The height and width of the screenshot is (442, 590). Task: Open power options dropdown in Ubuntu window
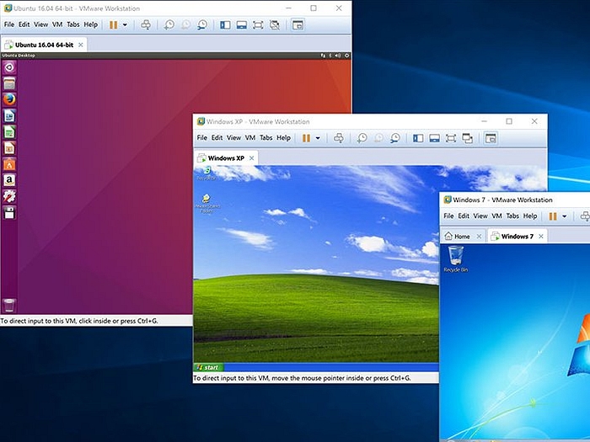(x=125, y=25)
